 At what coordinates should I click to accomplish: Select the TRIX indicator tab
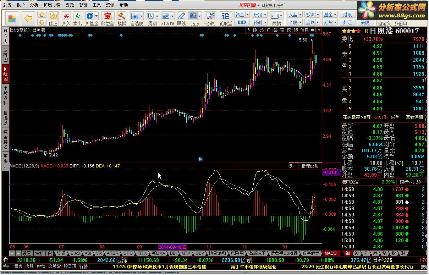pyautogui.click(x=142, y=253)
